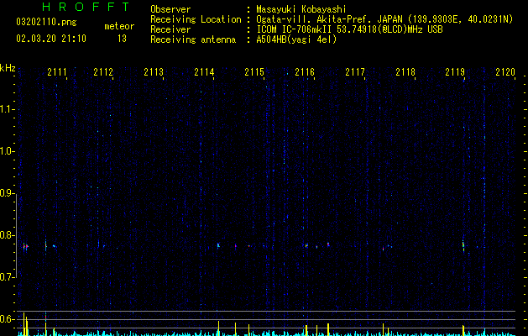Viewport: 528px width, 336px height.
Task: Click the meteor echo just after 2114
Action: (218, 245)
